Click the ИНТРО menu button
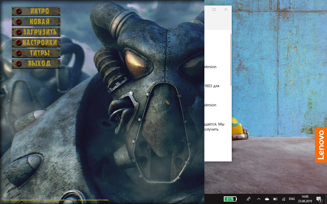This screenshot has height=204, width=327. point(36,11)
